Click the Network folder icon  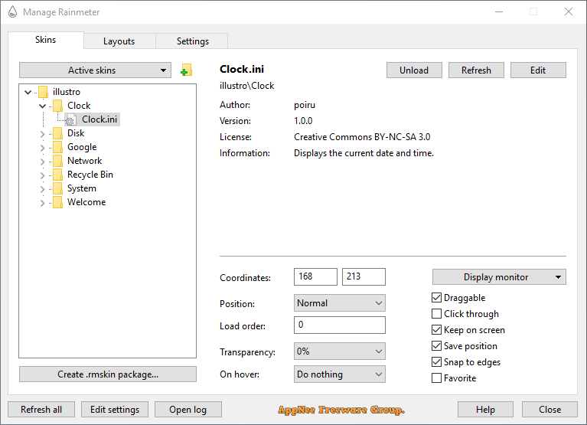click(57, 161)
